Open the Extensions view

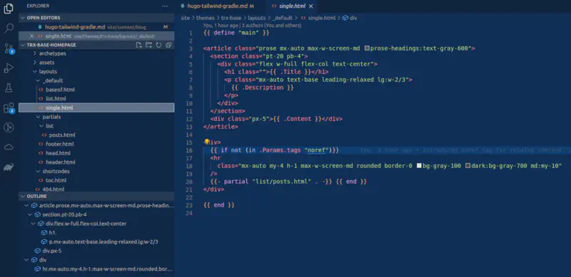pyautogui.click(x=9, y=108)
